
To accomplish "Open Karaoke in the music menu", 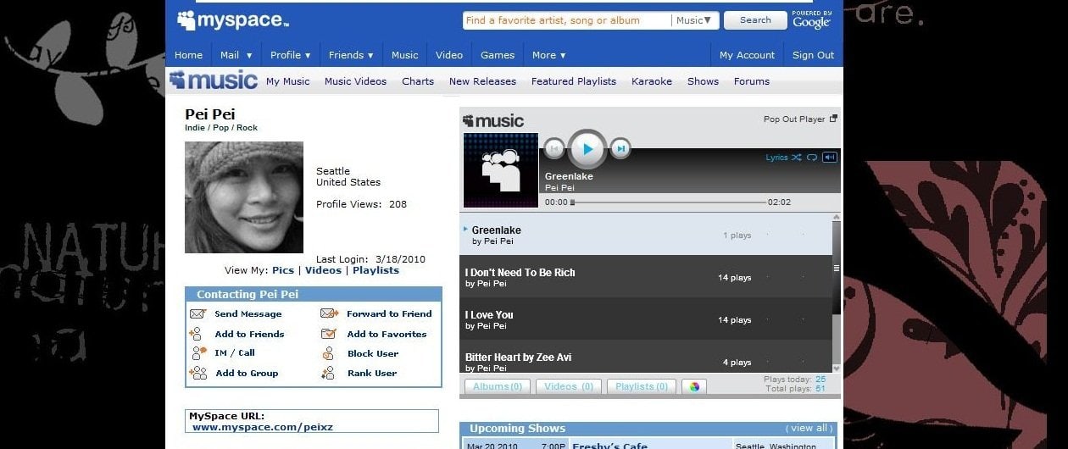I will [652, 81].
